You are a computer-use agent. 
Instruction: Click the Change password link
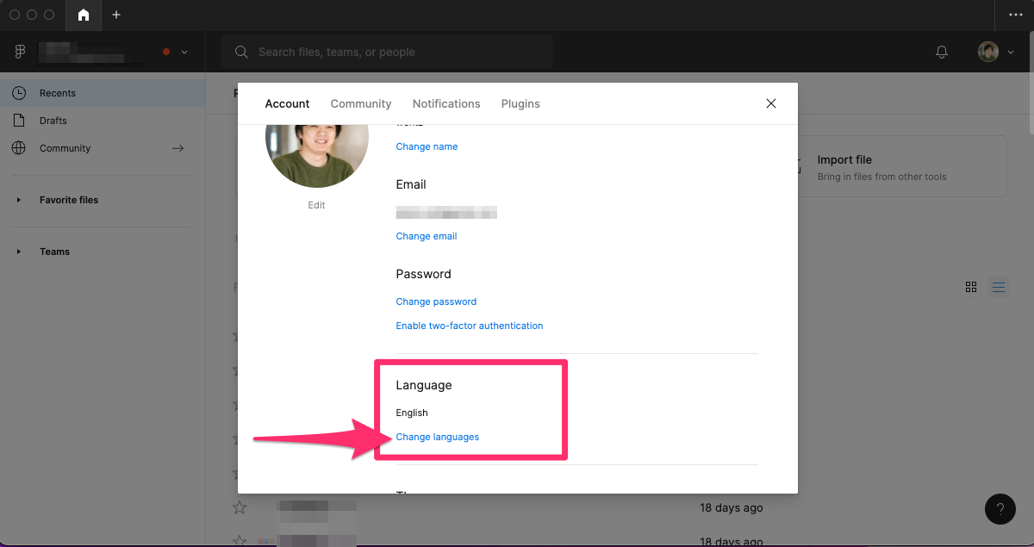[x=436, y=301]
